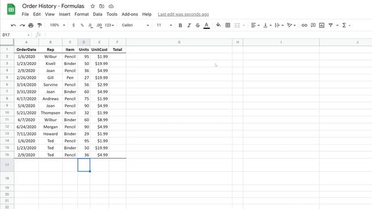Open the View menu
Image resolution: width=372 pixels, height=209 pixels.
point(50,14)
